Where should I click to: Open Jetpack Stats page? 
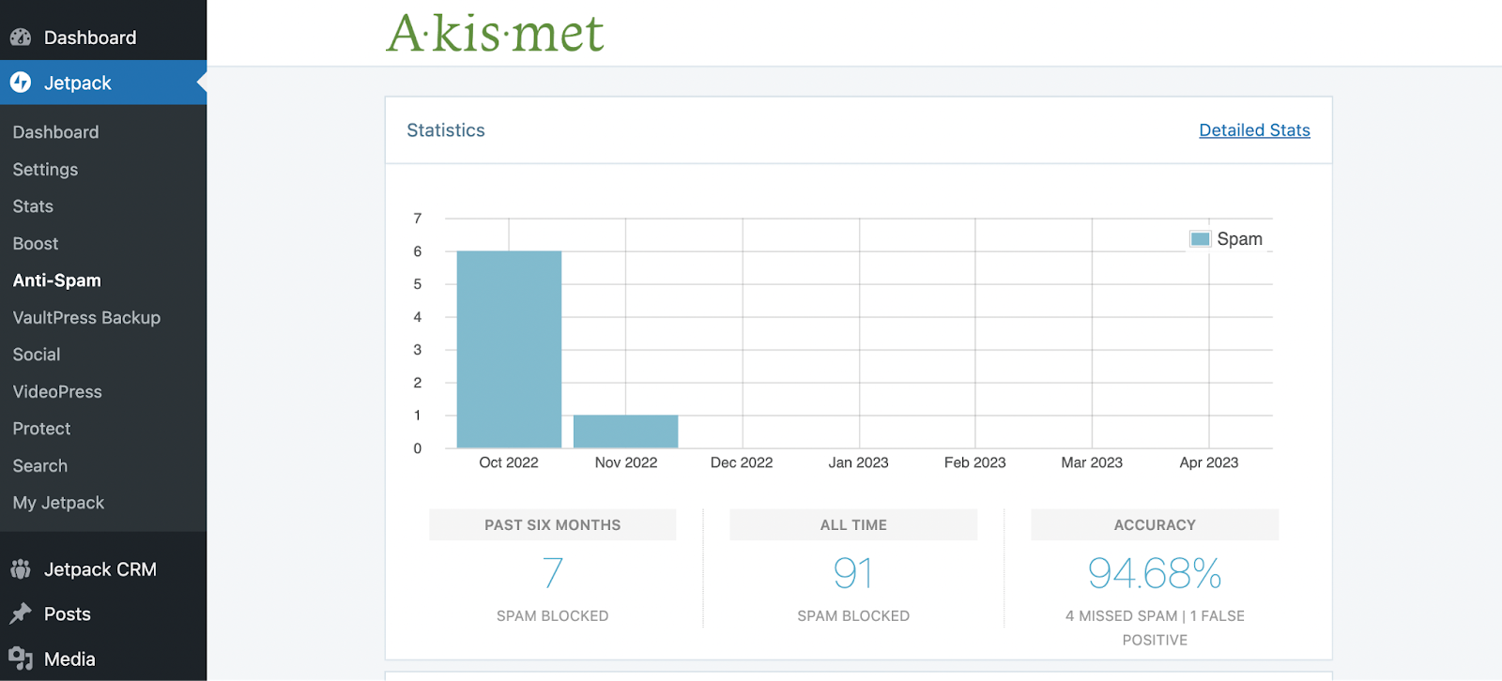click(x=33, y=206)
